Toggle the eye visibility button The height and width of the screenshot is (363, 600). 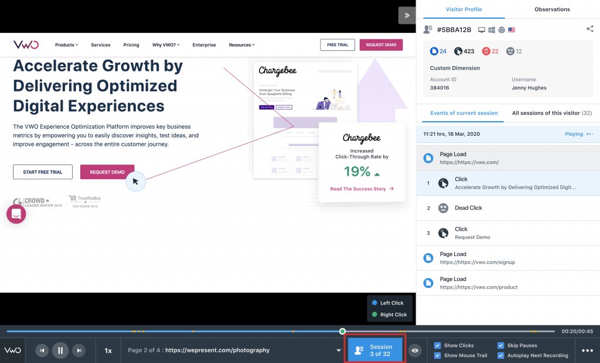pos(415,350)
